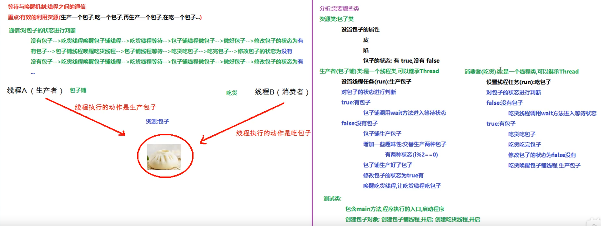Click the green label "吃货" beside 线程B
This screenshot has height=226, width=601.
click(x=232, y=93)
